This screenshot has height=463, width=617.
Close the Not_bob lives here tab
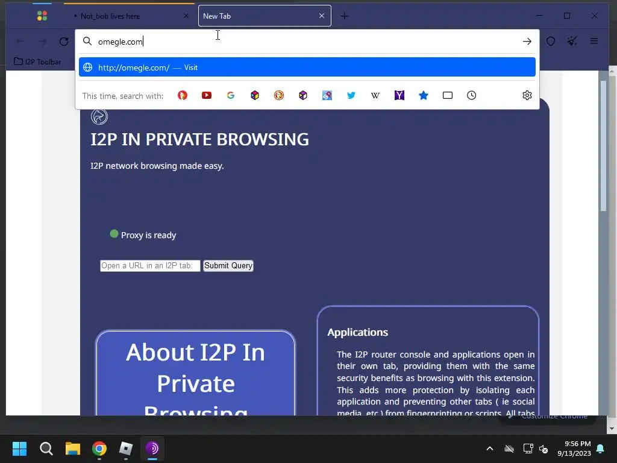pyautogui.click(x=186, y=16)
